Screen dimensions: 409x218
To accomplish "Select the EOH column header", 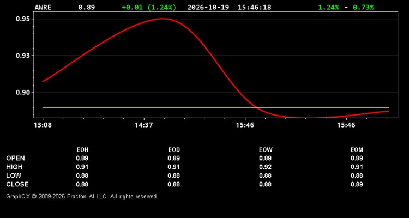I will (x=82, y=150).
